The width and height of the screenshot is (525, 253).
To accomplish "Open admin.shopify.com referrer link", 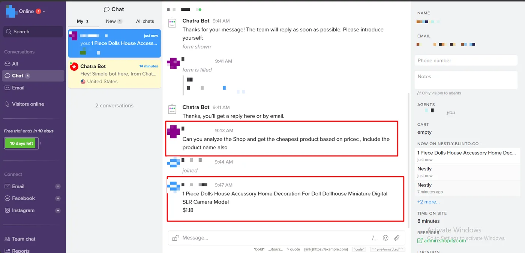I will [x=445, y=241].
